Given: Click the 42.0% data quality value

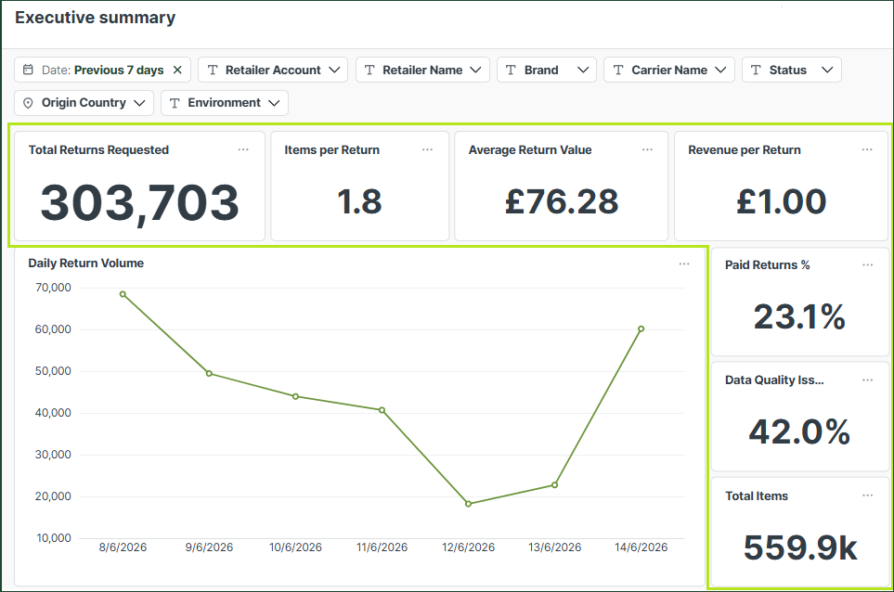Looking at the screenshot, I should [x=799, y=431].
